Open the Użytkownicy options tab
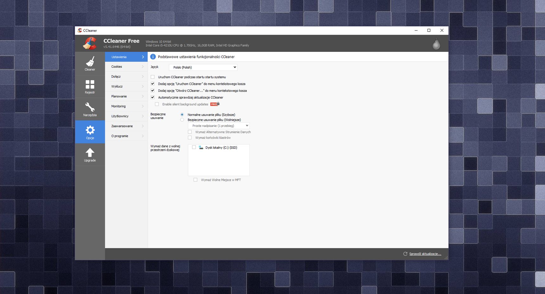The image size is (545, 294). point(126,116)
